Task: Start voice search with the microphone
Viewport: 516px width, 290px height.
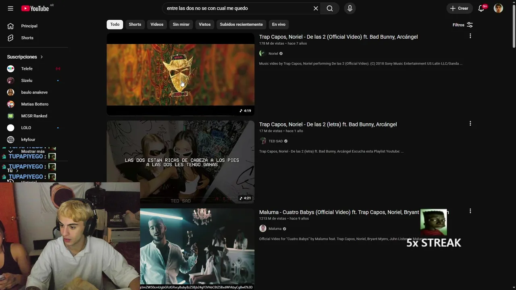Action: [x=350, y=8]
